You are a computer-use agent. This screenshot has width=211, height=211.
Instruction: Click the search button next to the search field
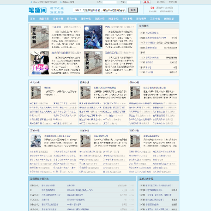[x=133, y=10]
